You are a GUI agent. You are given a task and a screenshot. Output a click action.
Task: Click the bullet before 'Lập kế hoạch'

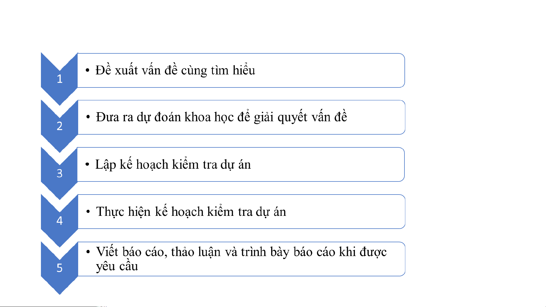point(88,164)
